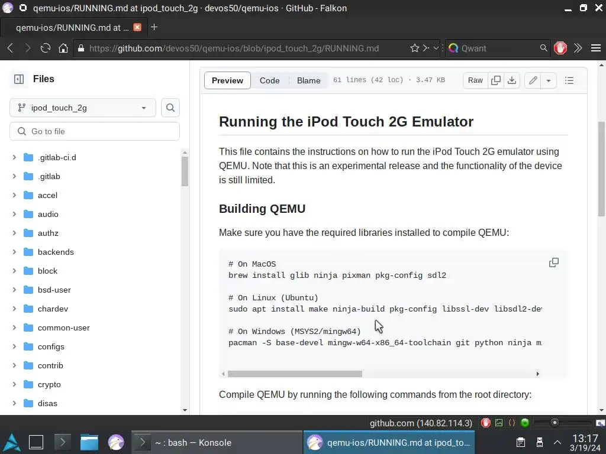
Task: Open the authz folder
Action: (48, 233)
